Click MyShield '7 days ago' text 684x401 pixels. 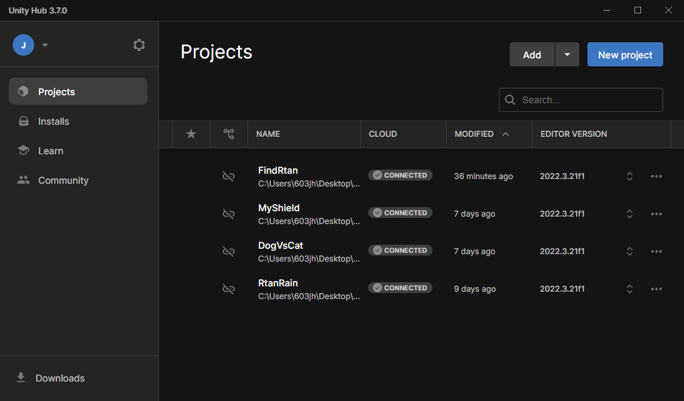[475, 214]
